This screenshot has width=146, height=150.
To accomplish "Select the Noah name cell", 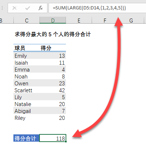I will coord(26,77).
